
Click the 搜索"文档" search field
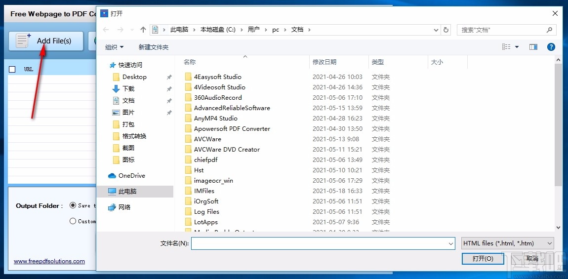tap(502, 30)
